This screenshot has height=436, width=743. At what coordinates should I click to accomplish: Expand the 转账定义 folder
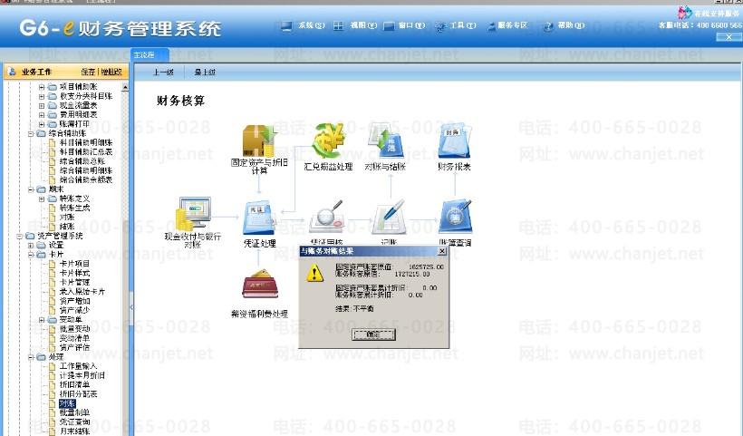[x=42, y=199]
